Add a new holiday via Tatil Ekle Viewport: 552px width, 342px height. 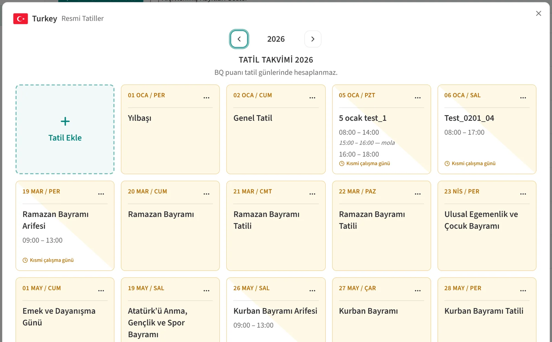tap(65, 129)
